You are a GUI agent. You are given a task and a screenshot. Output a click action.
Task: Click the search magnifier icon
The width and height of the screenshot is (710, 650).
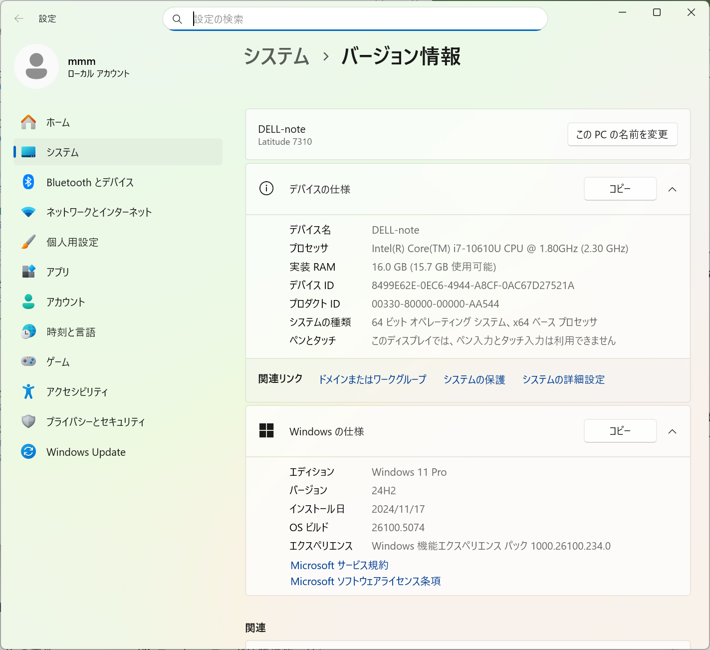(177, 19)
